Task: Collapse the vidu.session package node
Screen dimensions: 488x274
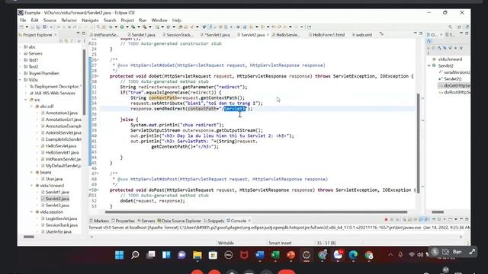Action: (32, 212)
